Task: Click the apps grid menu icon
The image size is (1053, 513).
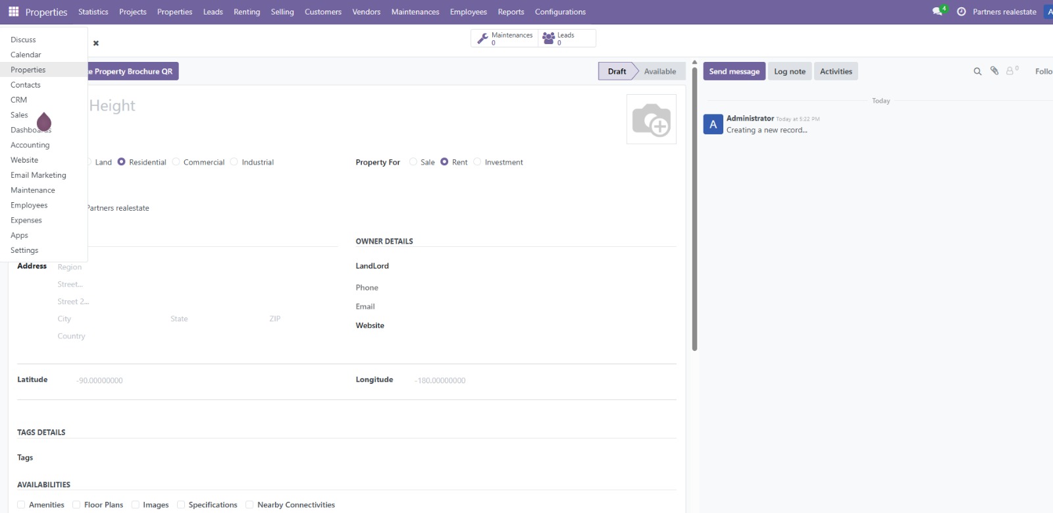Action: pyautogui.click(x=13, y=12)
